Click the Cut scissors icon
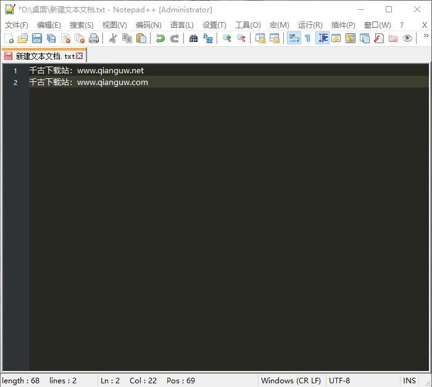This screenshot has width=432, height=387. 113,38
